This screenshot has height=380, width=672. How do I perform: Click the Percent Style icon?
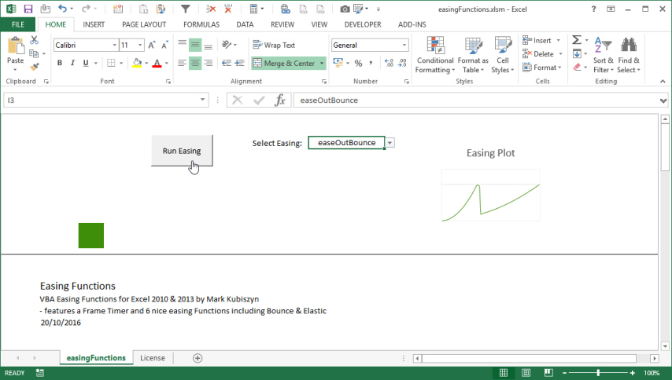click(x=358, y=63)
